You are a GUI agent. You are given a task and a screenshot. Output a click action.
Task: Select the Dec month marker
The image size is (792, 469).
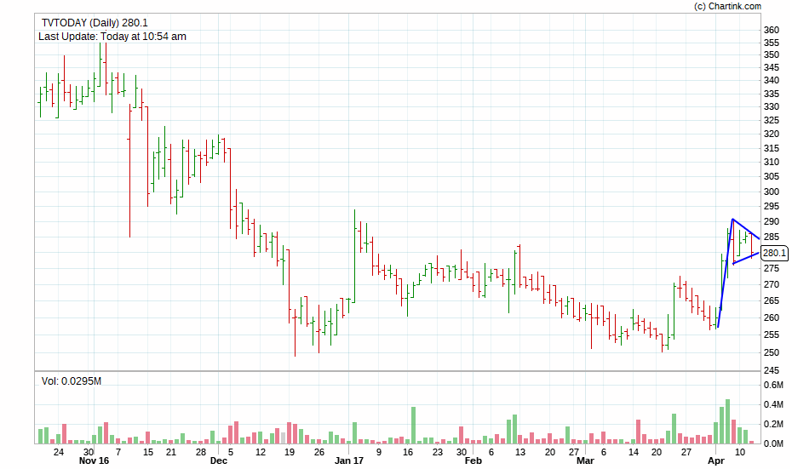point(218,460)
